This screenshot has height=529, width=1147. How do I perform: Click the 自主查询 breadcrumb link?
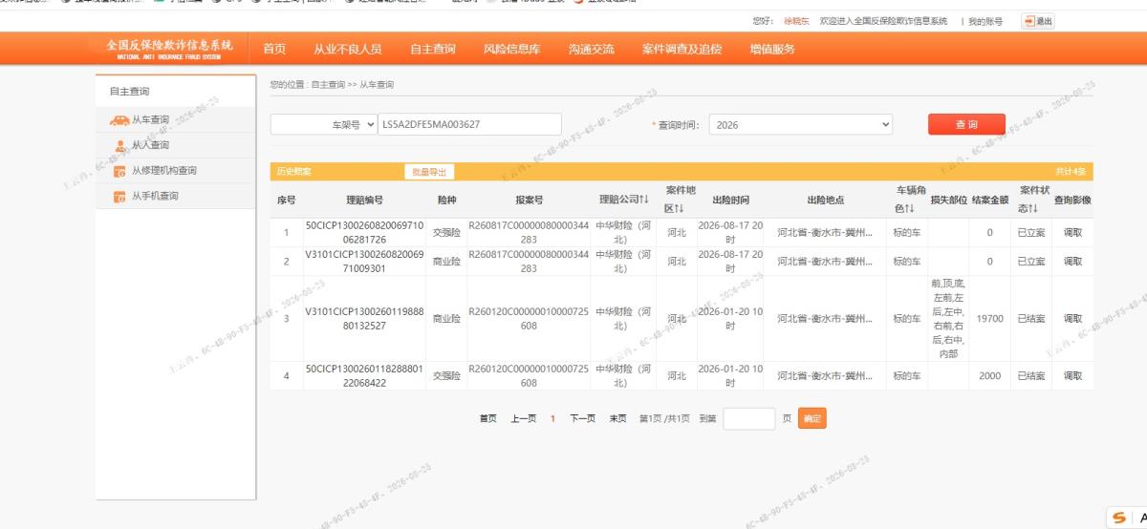(x=327, y=85)
